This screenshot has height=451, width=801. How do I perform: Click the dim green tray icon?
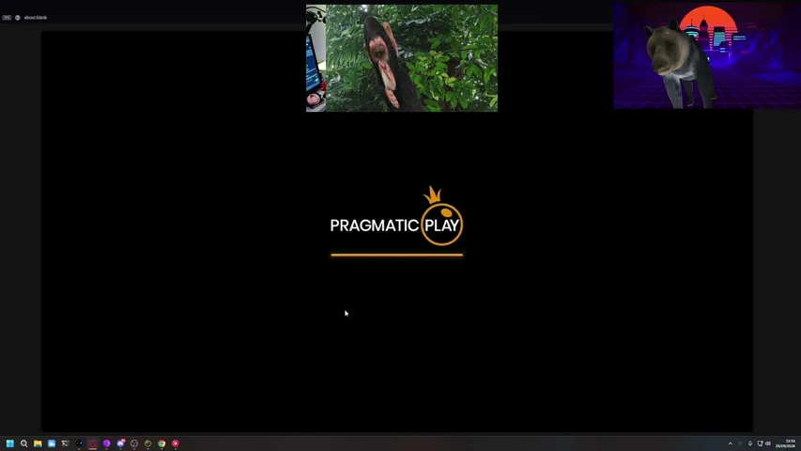coord(740,443)
